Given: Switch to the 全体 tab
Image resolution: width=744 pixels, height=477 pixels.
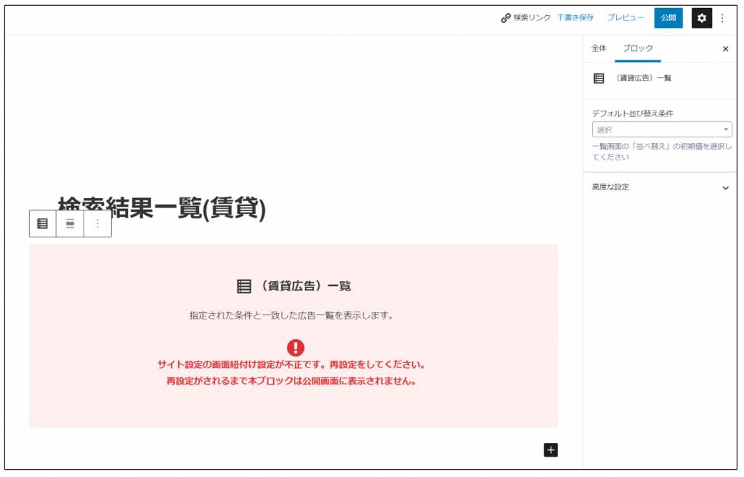Looking at the screenshot, I should coord(599,49).
